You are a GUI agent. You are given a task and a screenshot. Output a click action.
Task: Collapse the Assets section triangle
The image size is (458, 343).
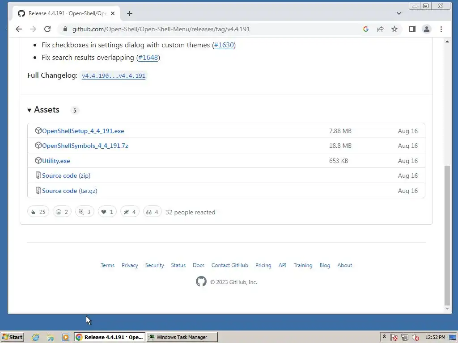(29, 110)
